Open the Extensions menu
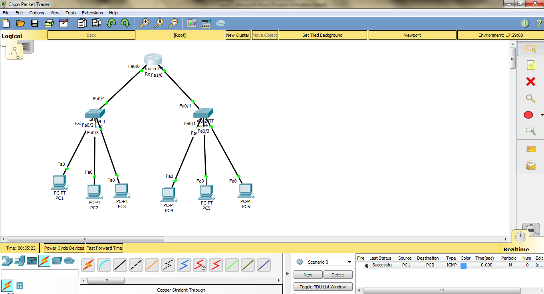The image size is (544, 294). tap(92, 13)
